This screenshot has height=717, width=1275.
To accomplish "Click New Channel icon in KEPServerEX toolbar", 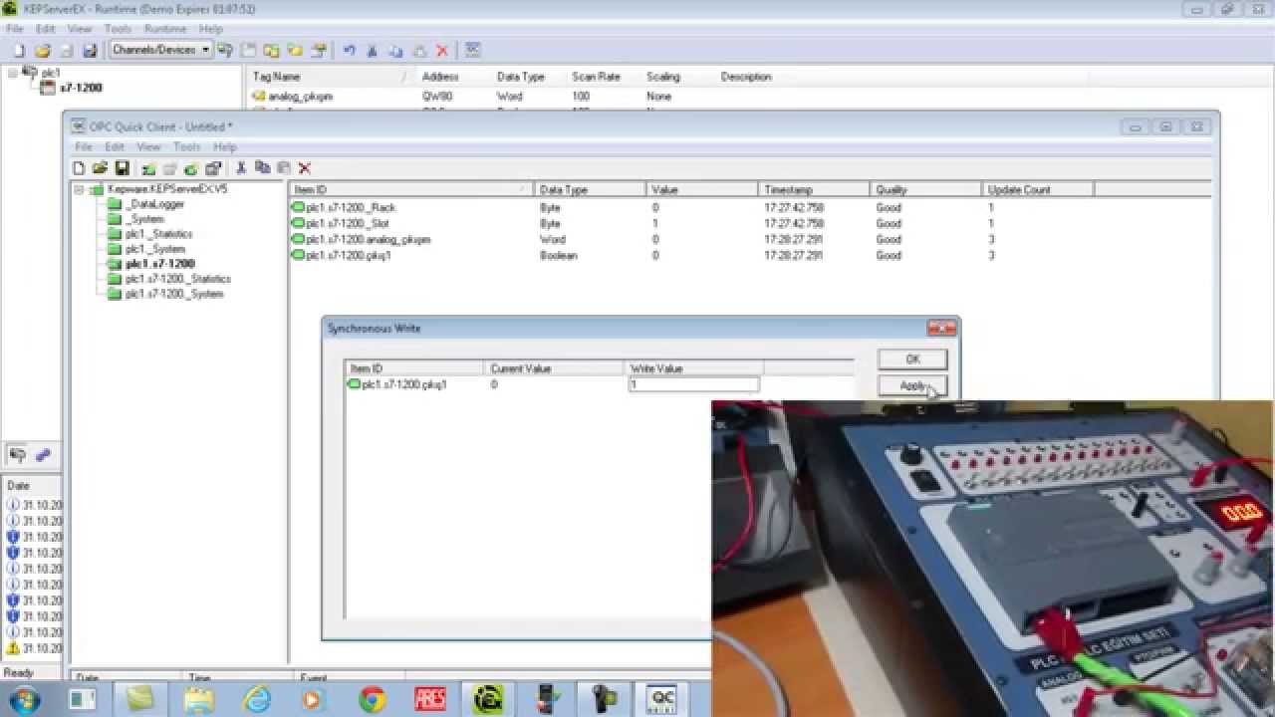I will (x=225, y=50).
